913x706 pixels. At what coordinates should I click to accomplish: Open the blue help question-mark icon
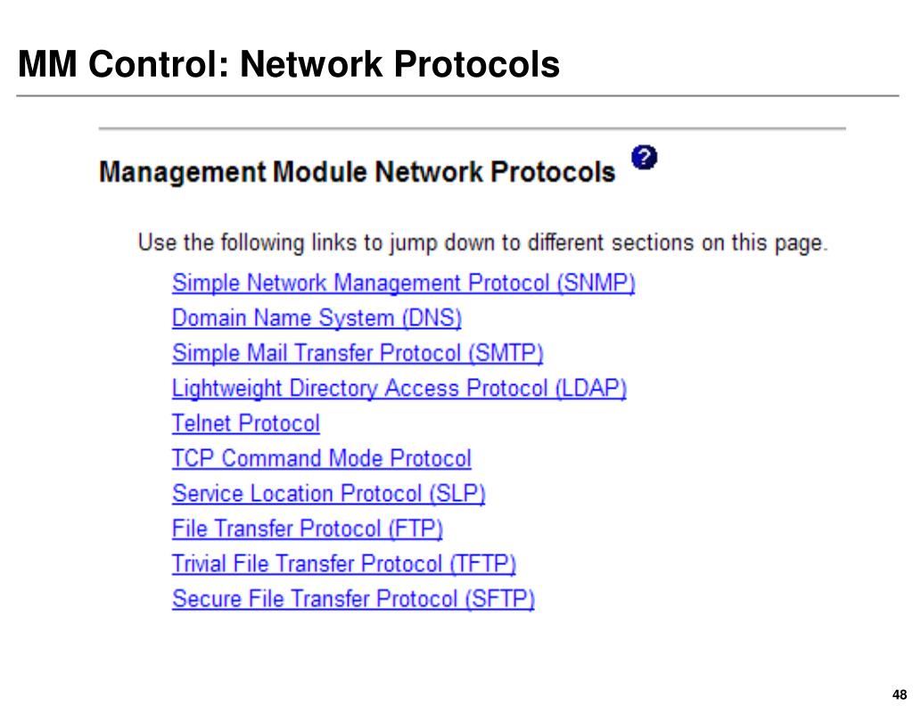pyautogui.click(x=644, y=157)
